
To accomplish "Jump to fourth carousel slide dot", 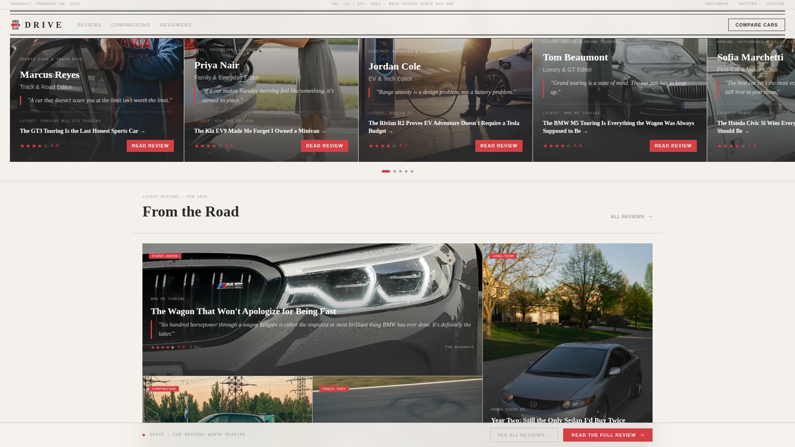I will tap(406, 171).
